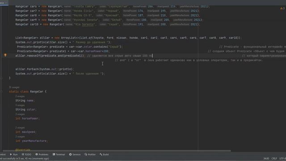Click ArrayList in the allCar declaration

pos(68,38)
